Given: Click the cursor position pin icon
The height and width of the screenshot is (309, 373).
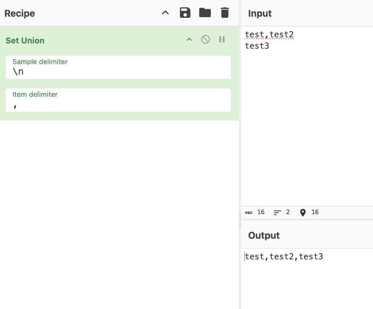Looking at the screenshot, I should click(x=302, y=212).
